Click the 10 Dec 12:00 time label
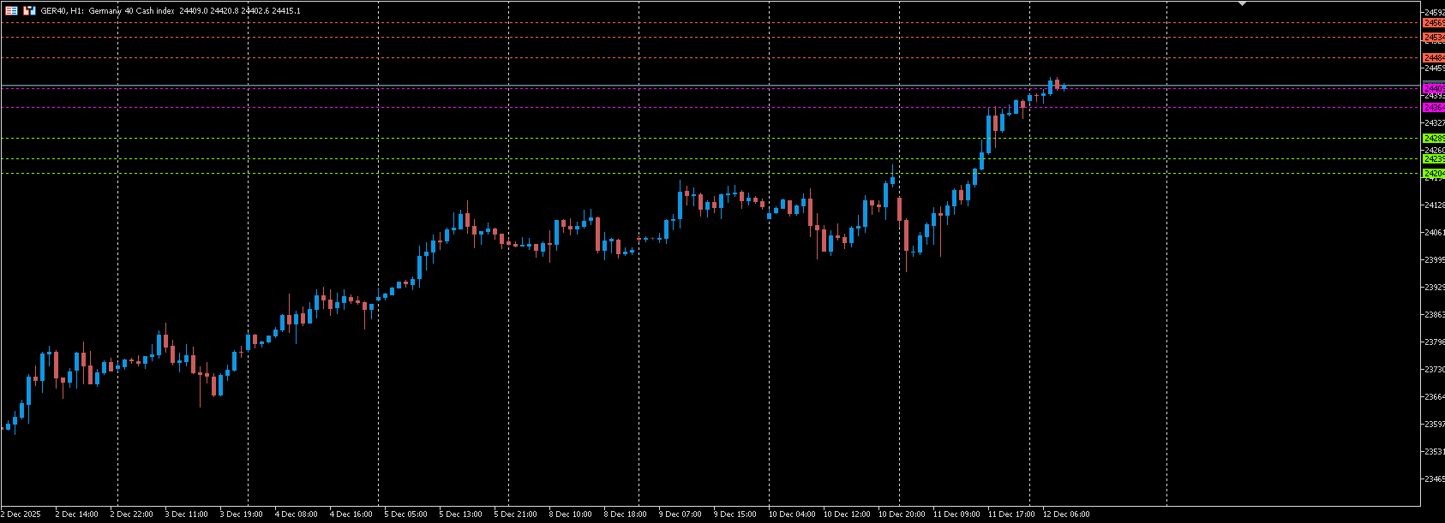 [x=847, y=514]
